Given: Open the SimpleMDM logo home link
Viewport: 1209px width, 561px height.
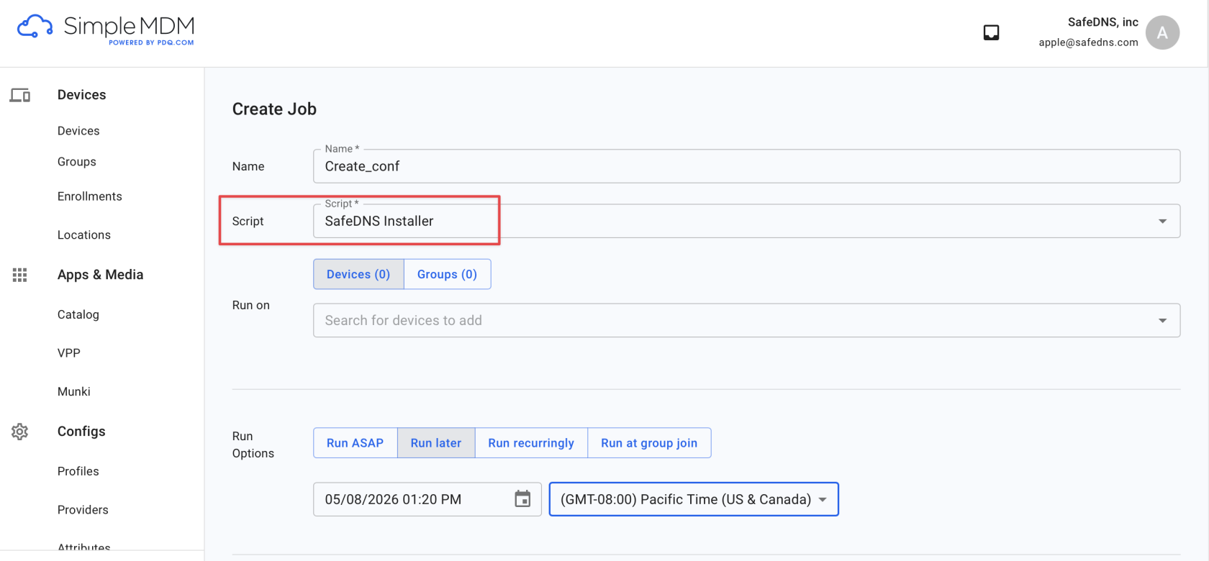Looking at the screenshot, I should [106, 29].
